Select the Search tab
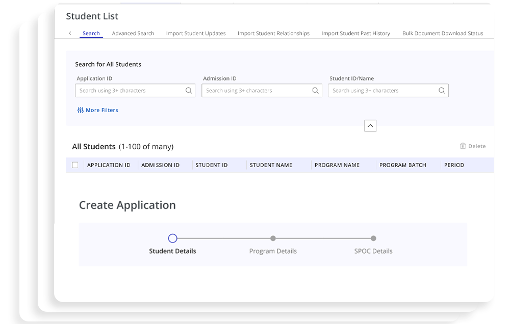This screenshot has height=324, width=510. [91, 34]
